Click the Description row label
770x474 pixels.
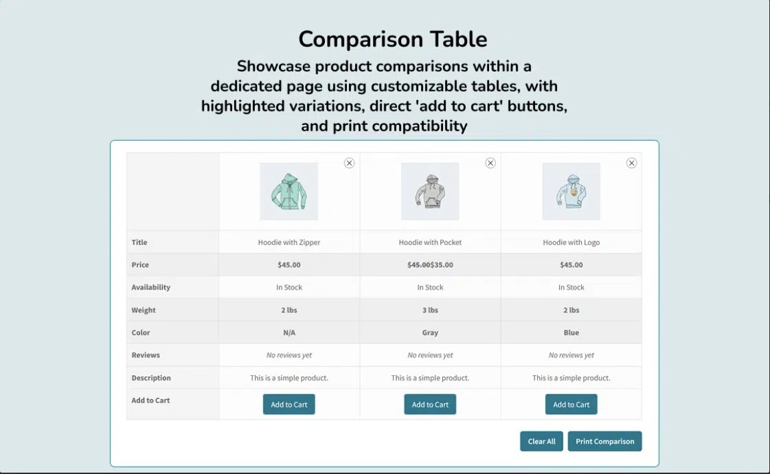[151, 378]
